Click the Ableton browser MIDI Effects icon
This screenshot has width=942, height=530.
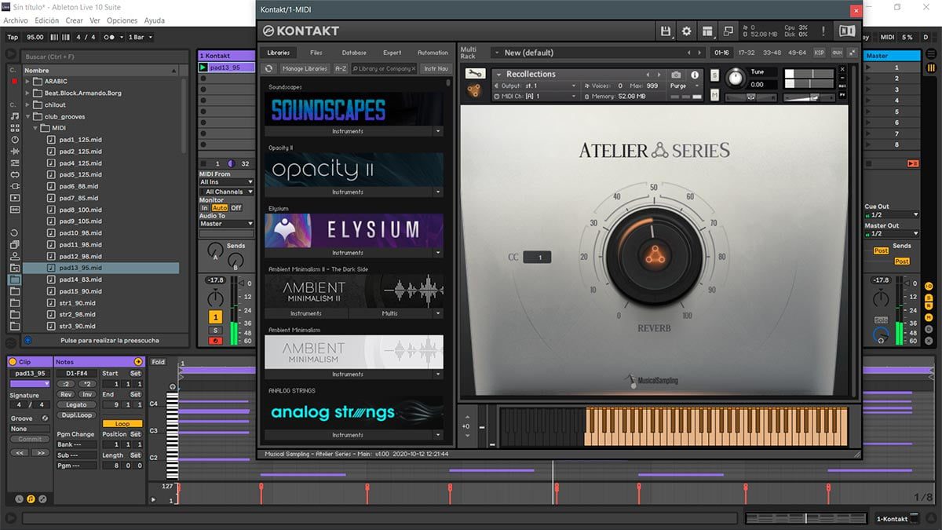[15, 163]
